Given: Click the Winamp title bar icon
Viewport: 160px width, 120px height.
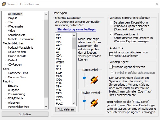Looking at the screenshot, I should (x=4, y=4).
